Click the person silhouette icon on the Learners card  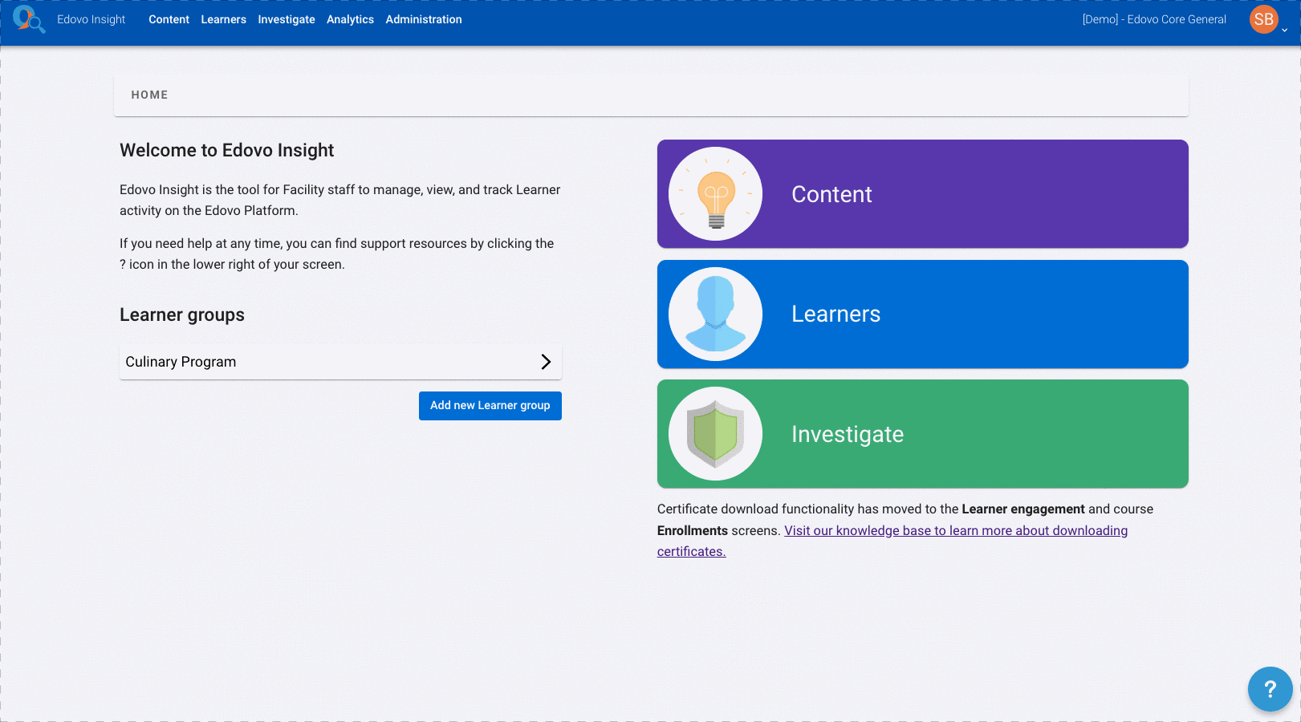click(715, 314)
